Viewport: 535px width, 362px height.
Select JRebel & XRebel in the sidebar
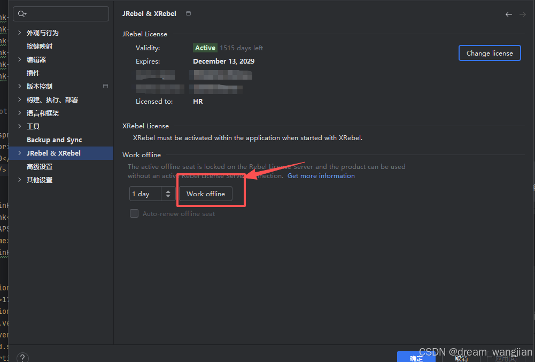click(61, 153)
